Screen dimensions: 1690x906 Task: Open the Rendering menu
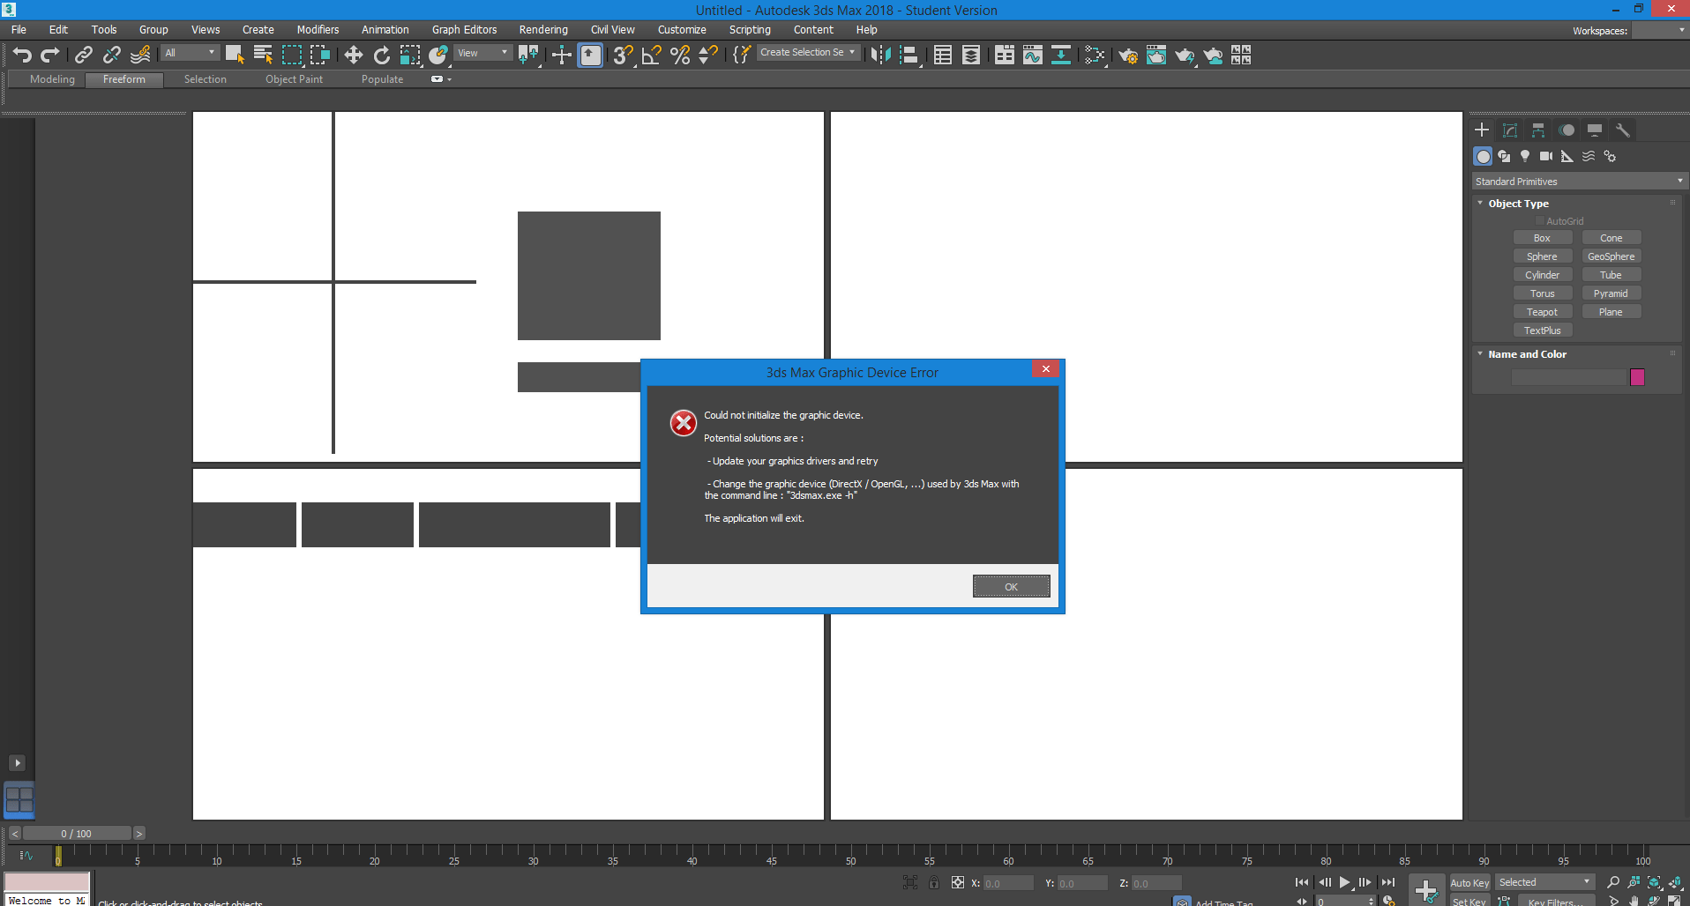(x=543, y=29)
